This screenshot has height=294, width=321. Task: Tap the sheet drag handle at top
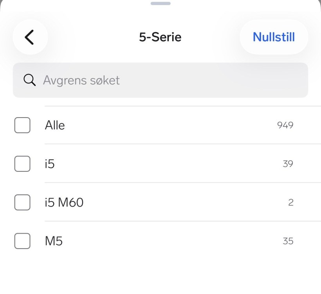click(x=160, y=4)
